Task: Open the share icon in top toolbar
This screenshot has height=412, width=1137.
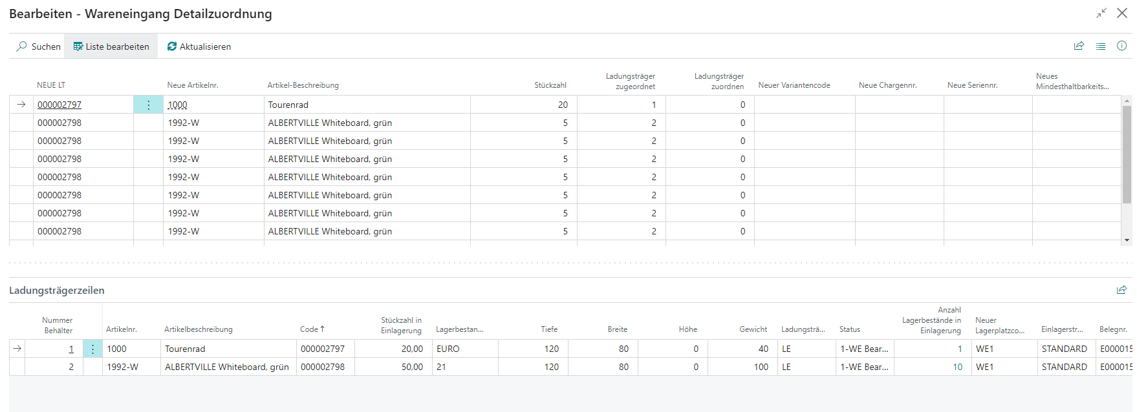Action: click(x=1079, y=46)
